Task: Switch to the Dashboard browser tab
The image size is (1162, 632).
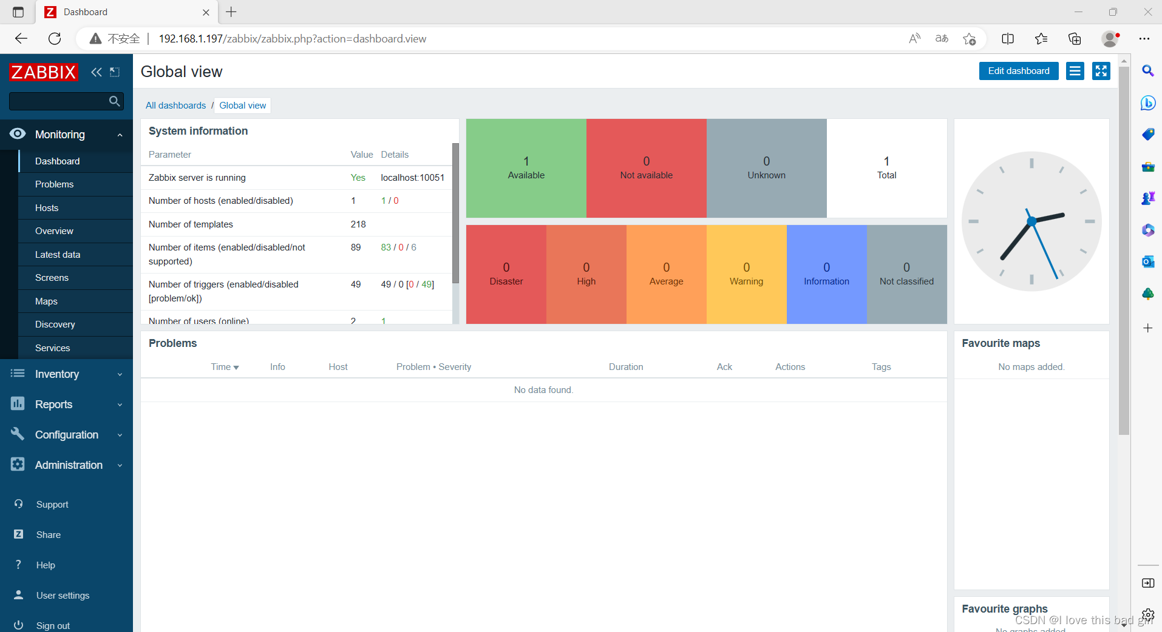Action: 85,12
